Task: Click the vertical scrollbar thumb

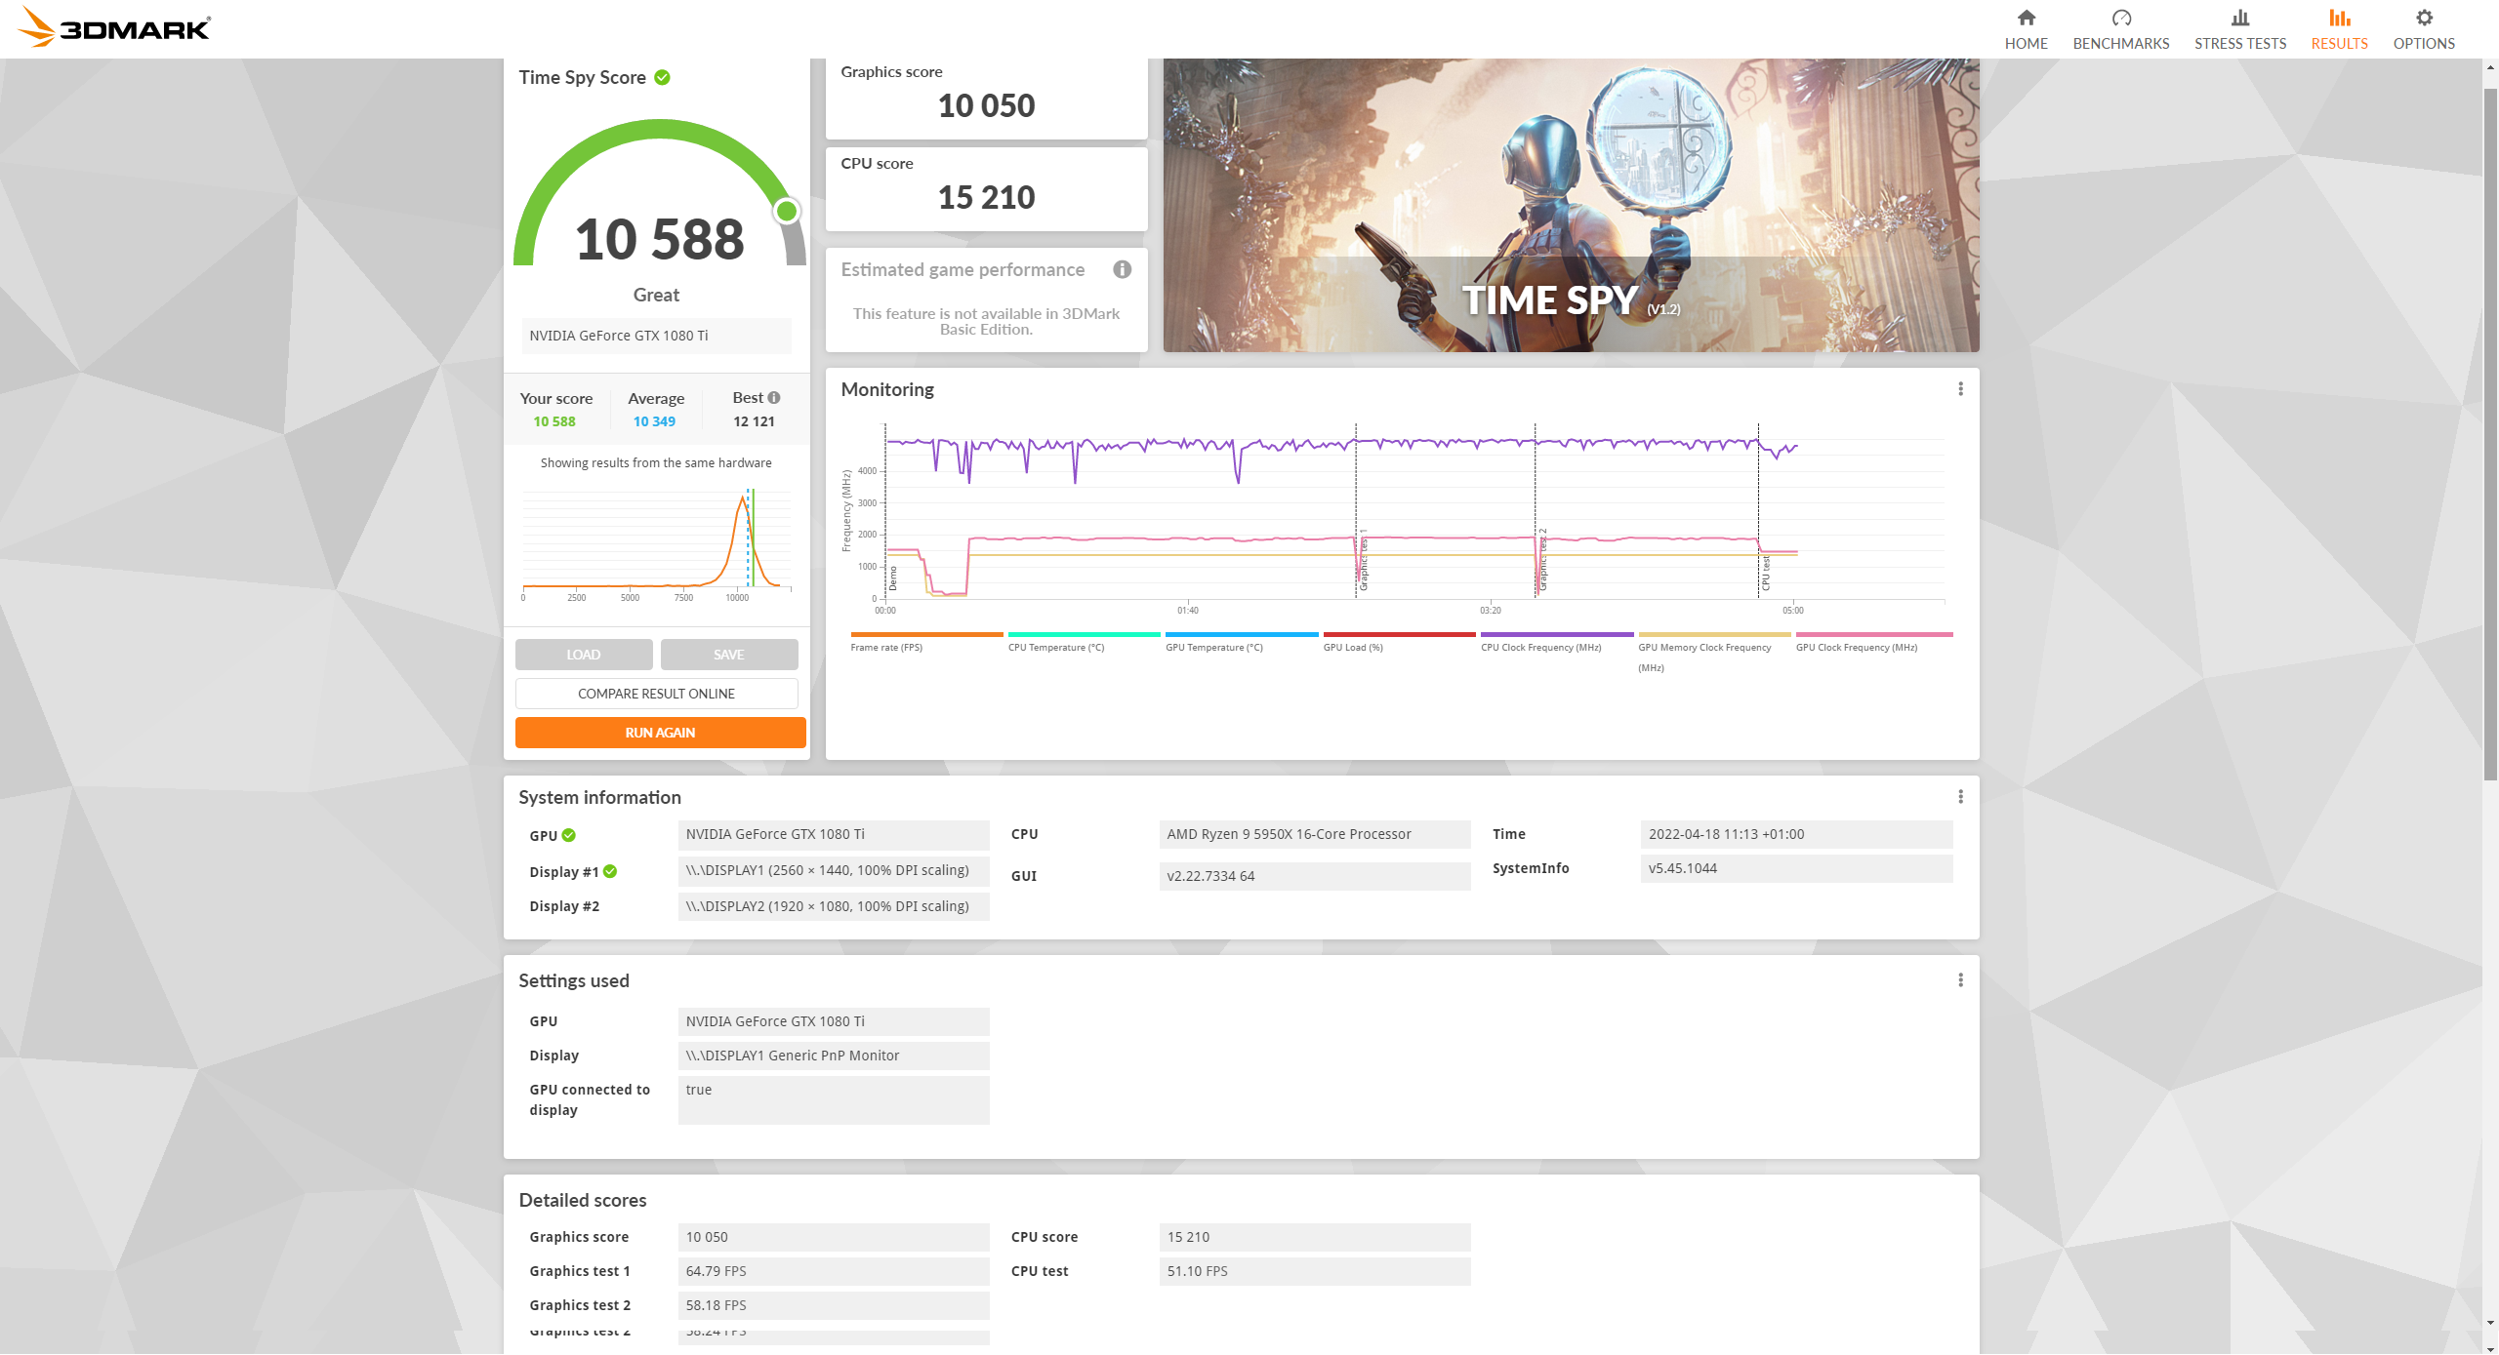Action: point(2489,434)
